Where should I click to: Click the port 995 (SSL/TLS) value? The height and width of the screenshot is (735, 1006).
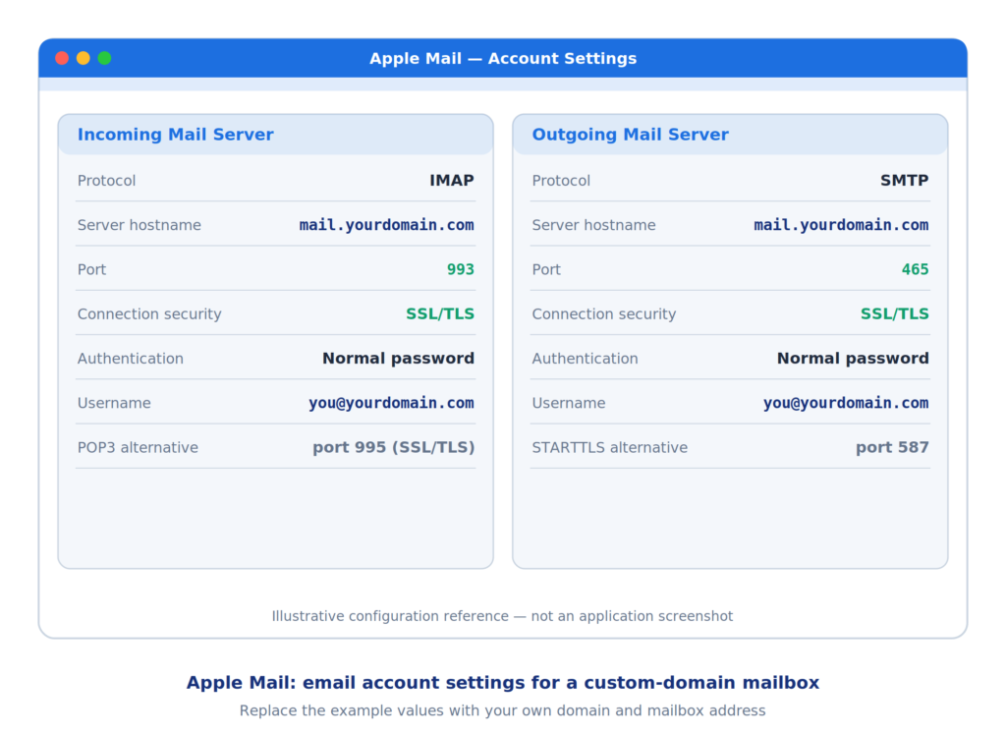(394, 447)
